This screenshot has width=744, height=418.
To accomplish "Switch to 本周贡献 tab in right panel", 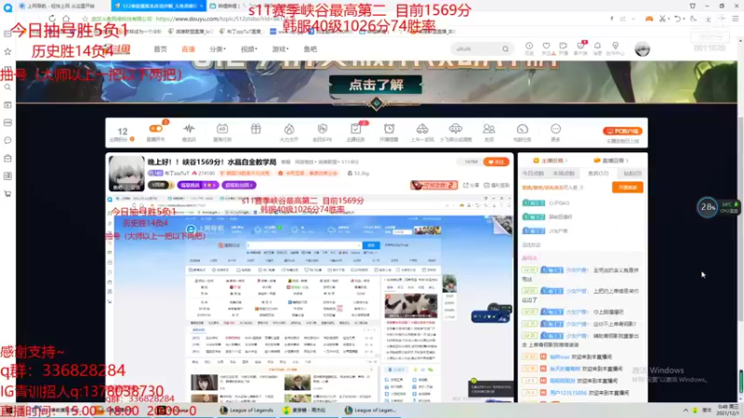I will (564, 174).
